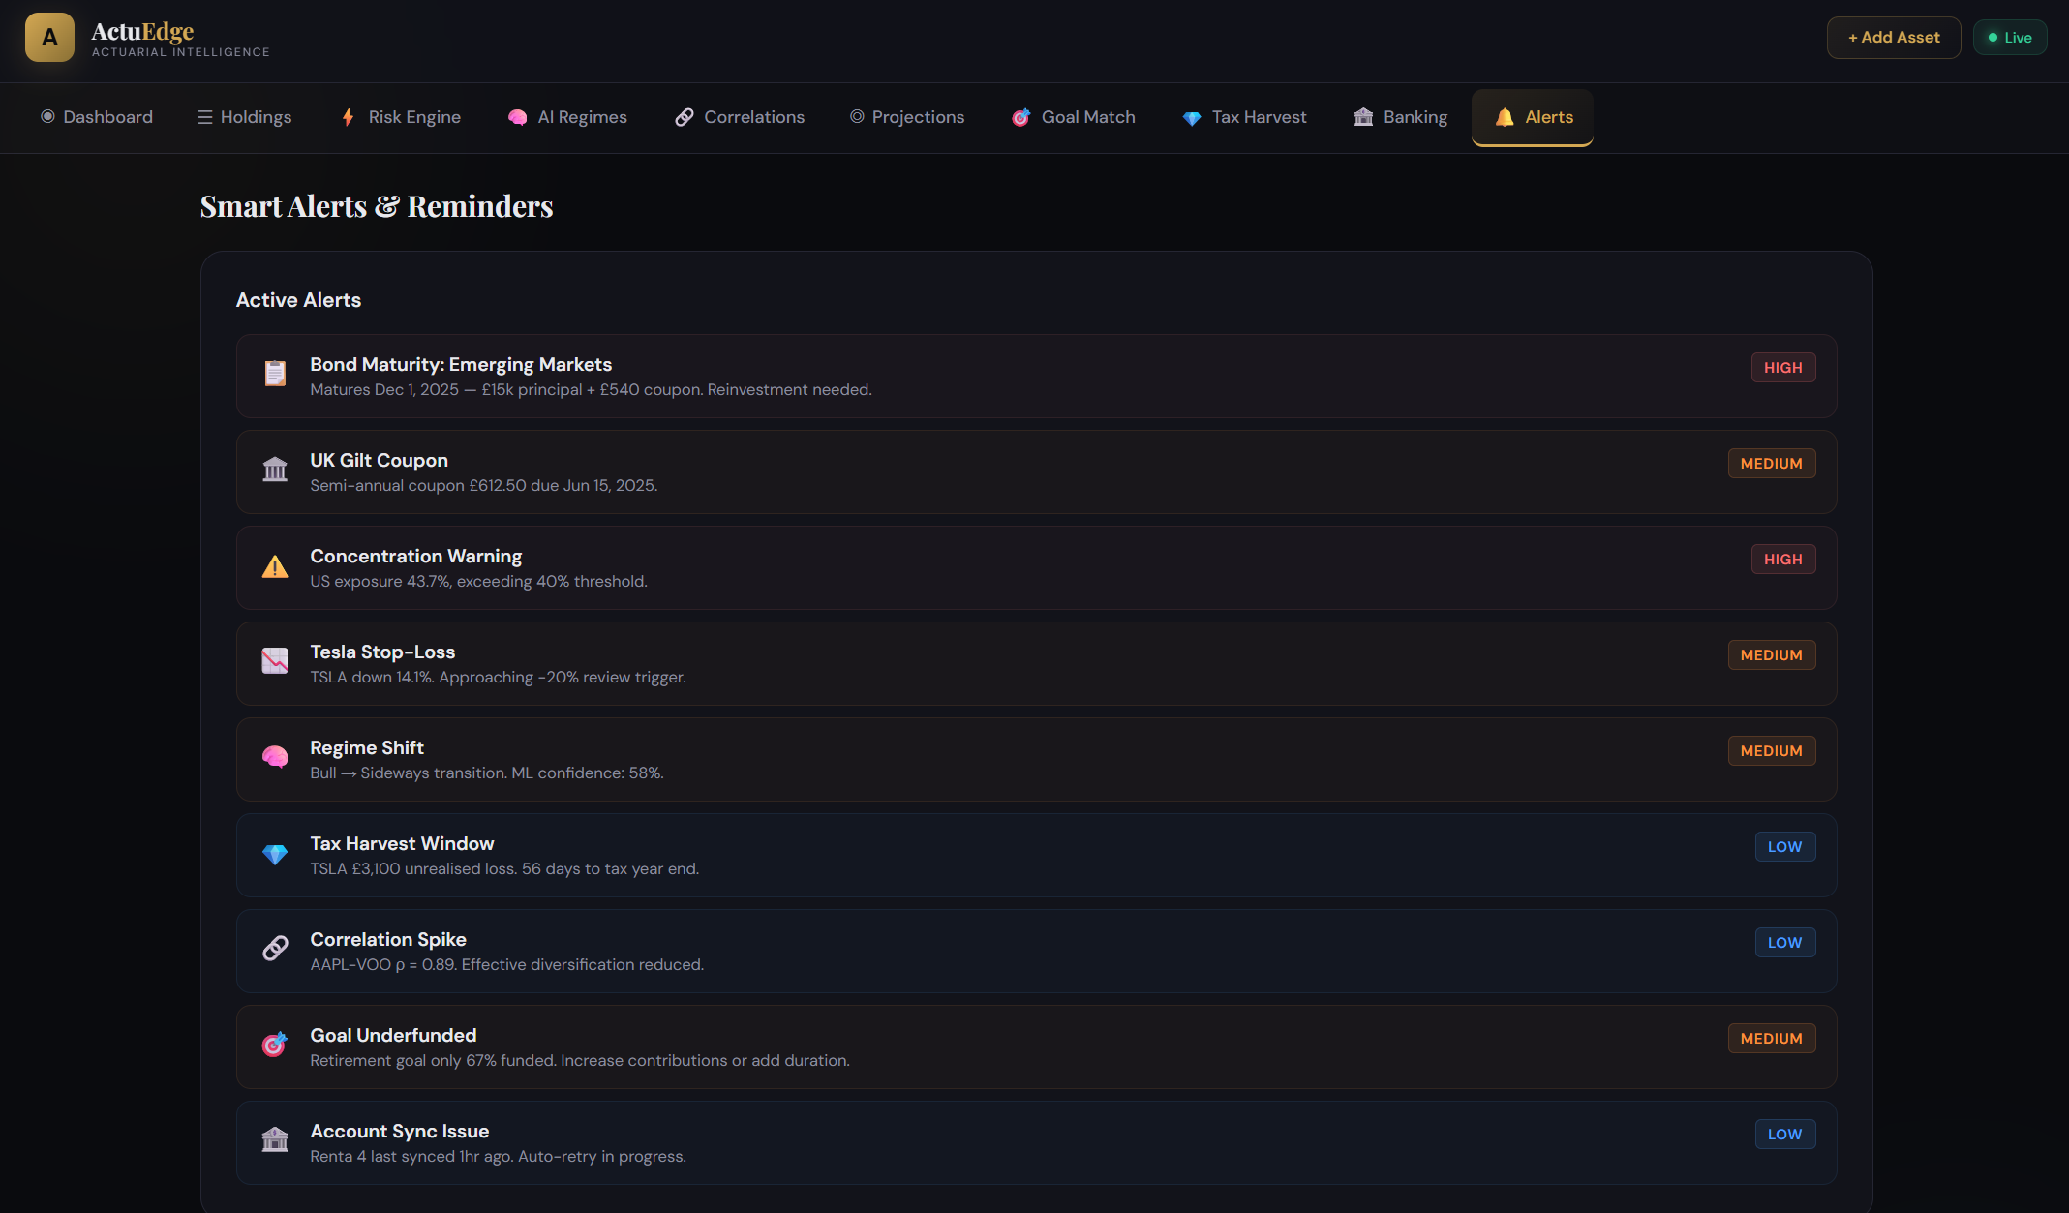Click the Account Sync Issue bank icon
The width and height of the screenshot is (2069, 1213).
coord(275,1140)
